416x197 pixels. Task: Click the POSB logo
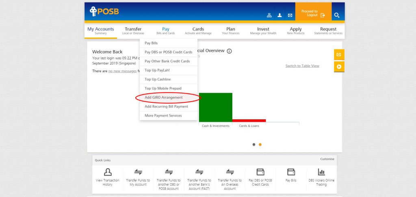[104, 11]
